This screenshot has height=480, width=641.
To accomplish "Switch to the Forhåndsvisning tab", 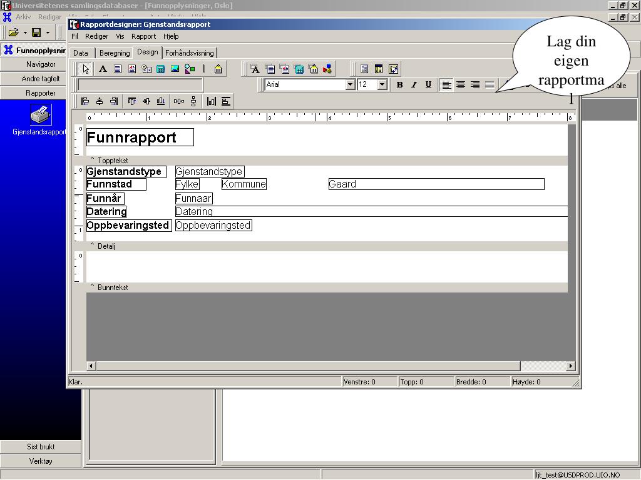I will [x=190, y=53].
